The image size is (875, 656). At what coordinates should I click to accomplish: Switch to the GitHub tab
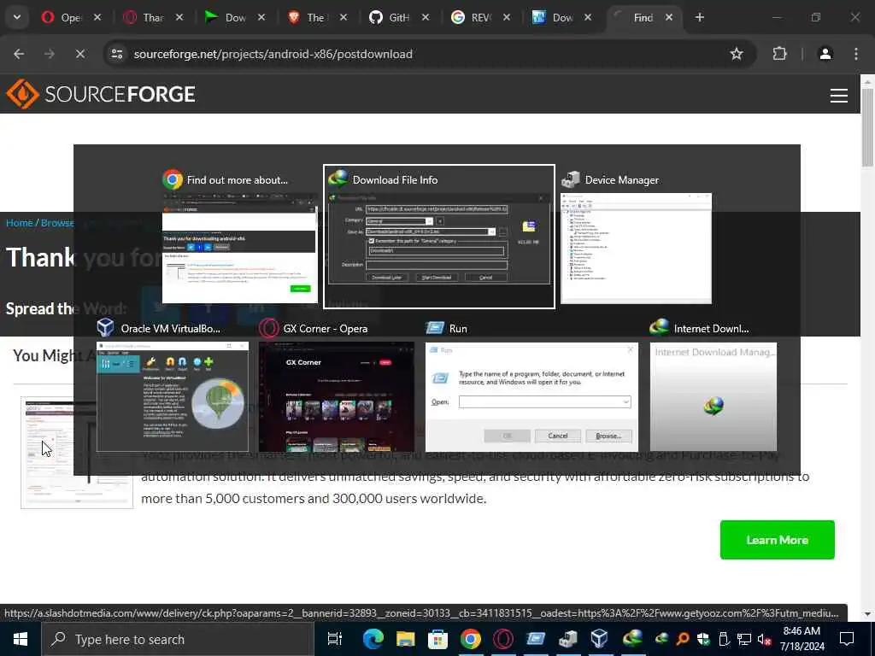398,17
